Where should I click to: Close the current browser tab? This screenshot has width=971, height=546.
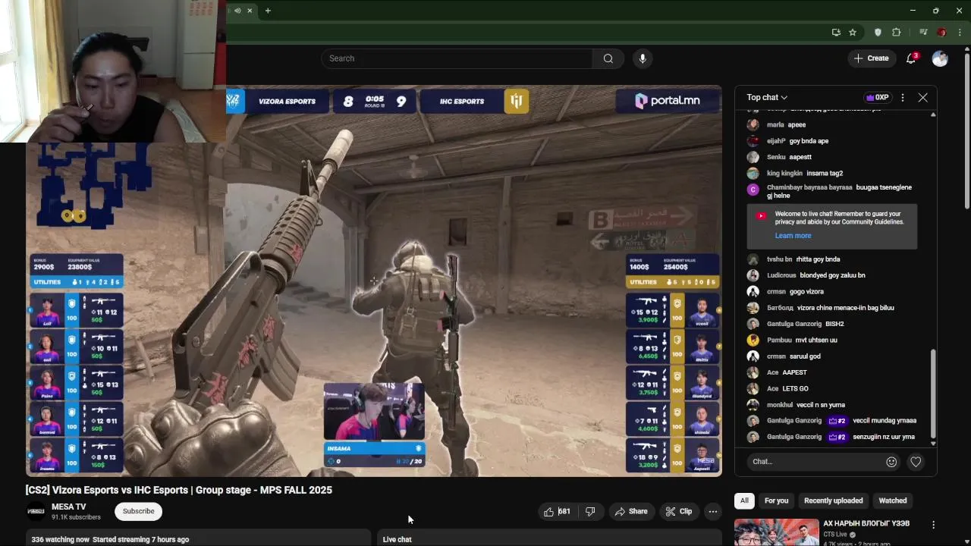tap(250, 11)
